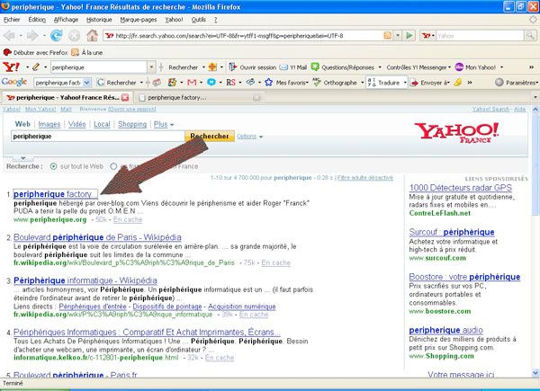Open the Historique menu
The height and width of the screenshot is (391, 540).
point(99,20)
